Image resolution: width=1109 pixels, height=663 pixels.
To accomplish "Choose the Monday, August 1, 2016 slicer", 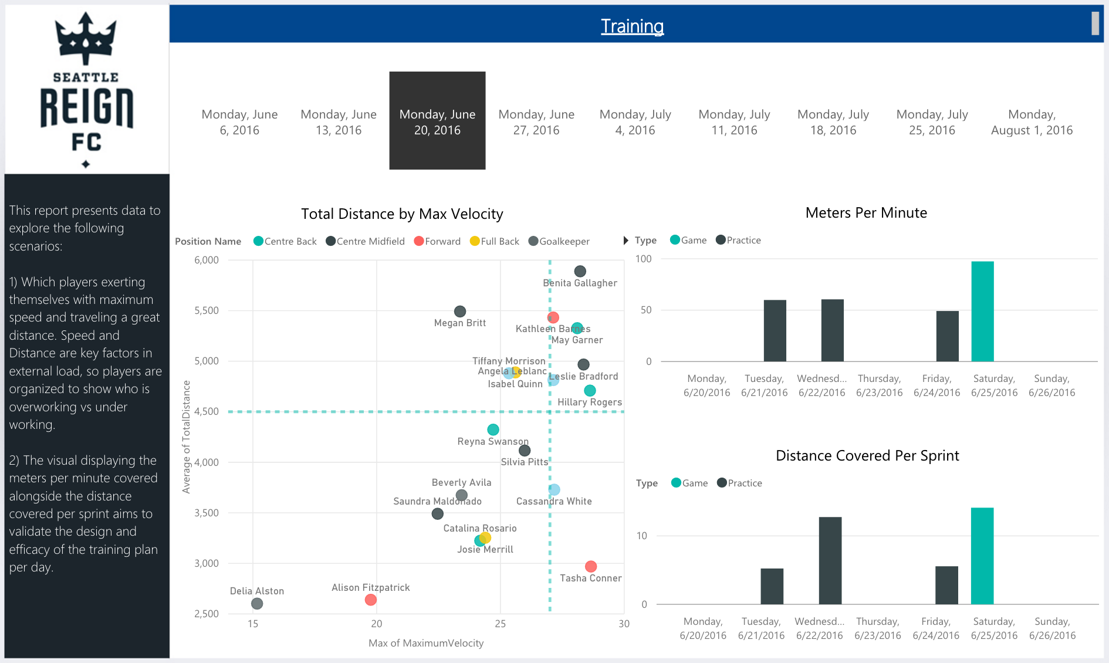I will click(1031, 122).
